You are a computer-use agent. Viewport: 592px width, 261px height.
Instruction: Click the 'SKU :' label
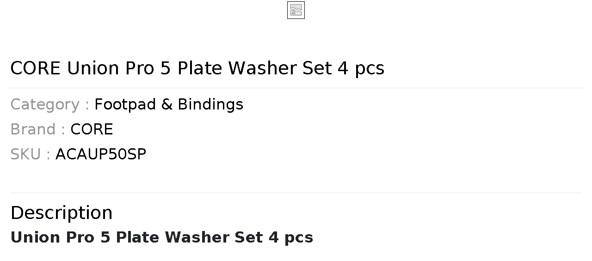click(31, 154)
